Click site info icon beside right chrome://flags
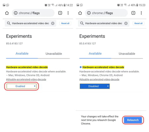Viewport: 149px width, 132px height. (x=89, y=13)
